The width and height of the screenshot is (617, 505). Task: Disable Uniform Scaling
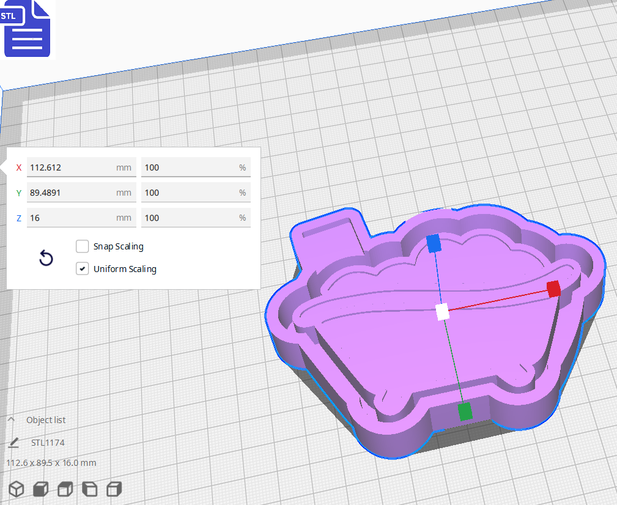82,268
